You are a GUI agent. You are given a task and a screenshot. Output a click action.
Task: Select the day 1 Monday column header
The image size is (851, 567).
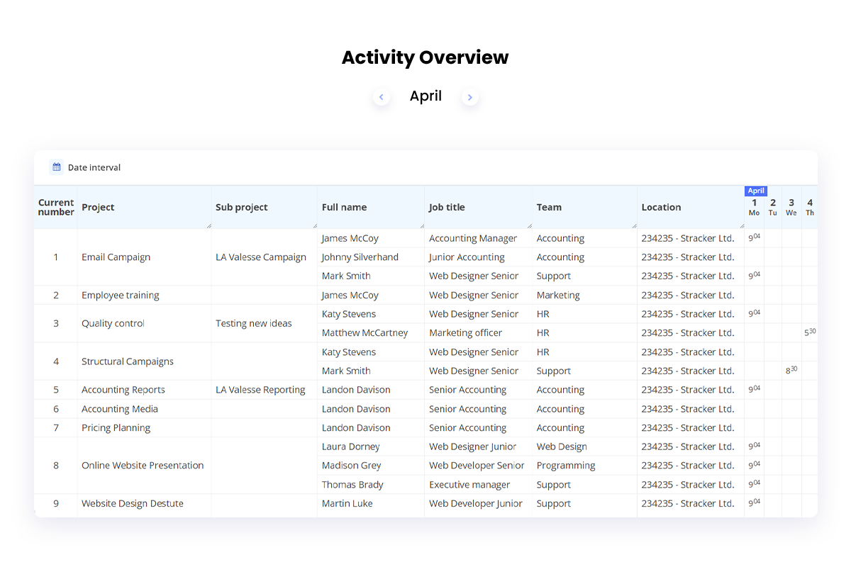(x=754, y=207)
